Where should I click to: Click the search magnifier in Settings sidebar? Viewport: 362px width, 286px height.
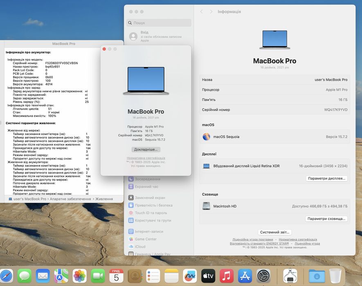tap(130, 23)
